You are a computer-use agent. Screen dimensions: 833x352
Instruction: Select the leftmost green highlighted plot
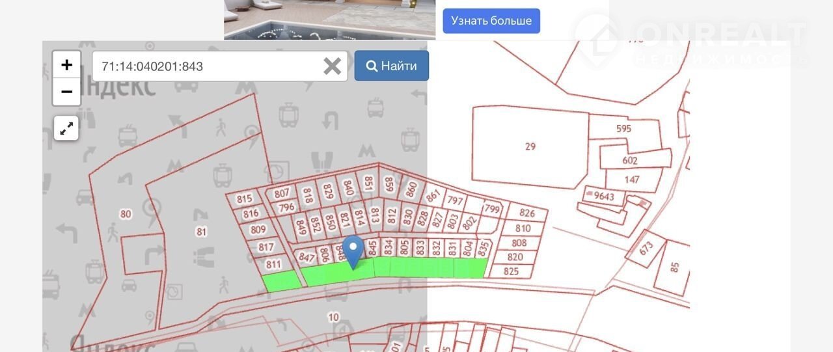[281, 281]
